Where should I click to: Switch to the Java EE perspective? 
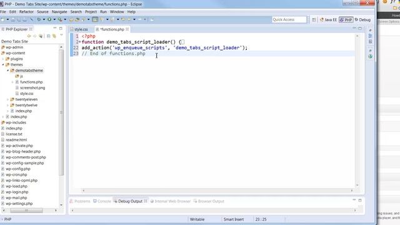click(328, 19)
